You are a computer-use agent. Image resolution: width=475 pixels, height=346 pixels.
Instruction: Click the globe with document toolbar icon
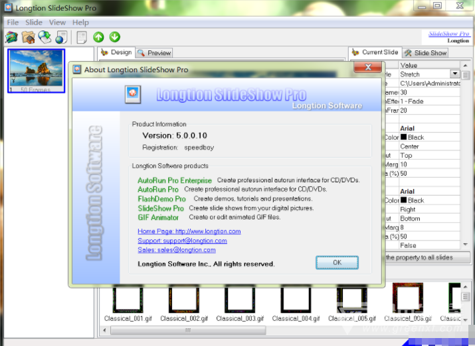pos(61,37)
